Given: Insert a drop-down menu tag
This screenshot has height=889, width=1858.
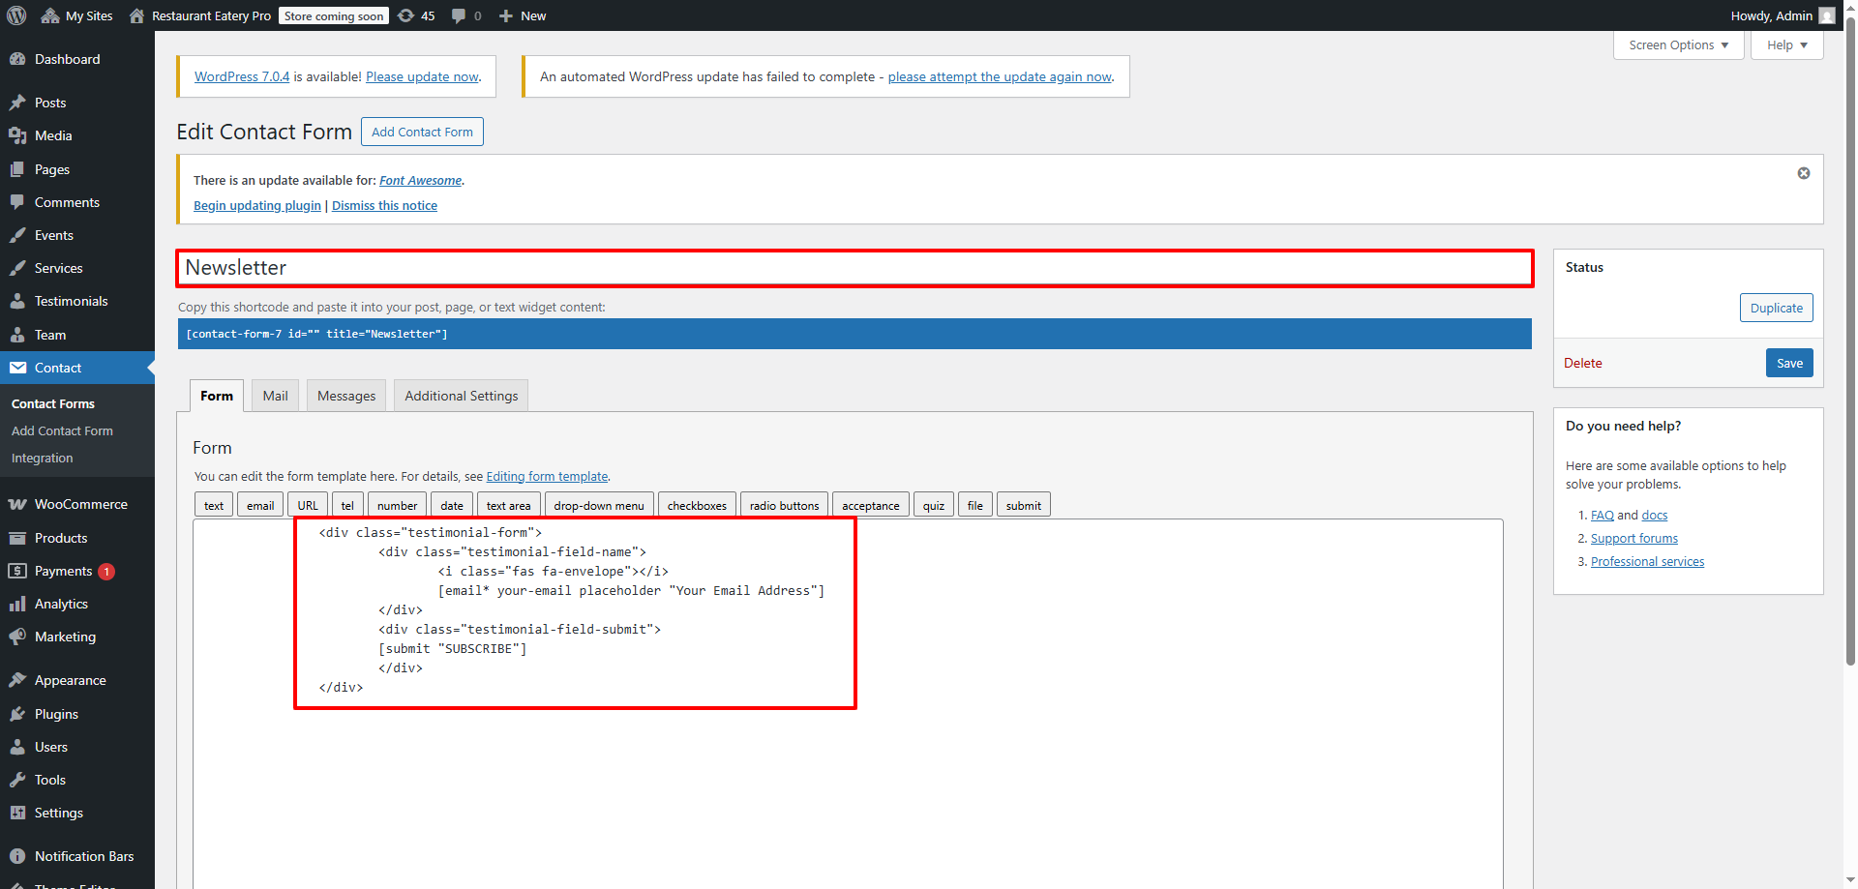Looking at the screenshot, I should [x=599, y=505].
